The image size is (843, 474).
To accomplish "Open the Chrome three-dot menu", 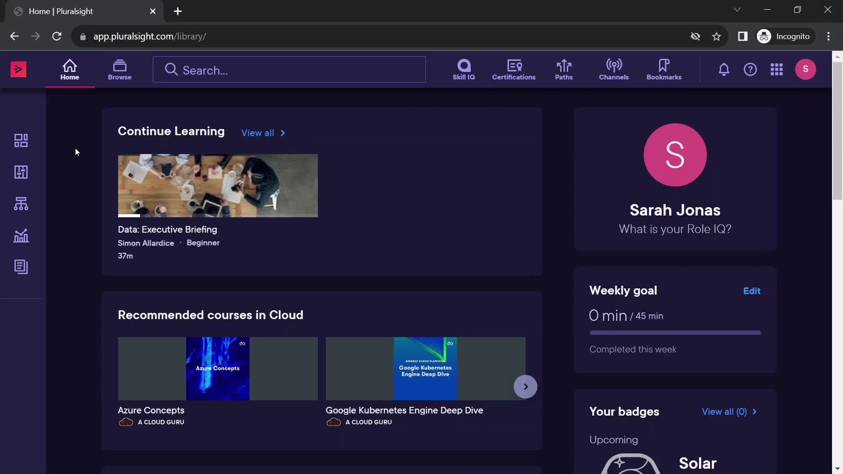I will click(829, 36).
